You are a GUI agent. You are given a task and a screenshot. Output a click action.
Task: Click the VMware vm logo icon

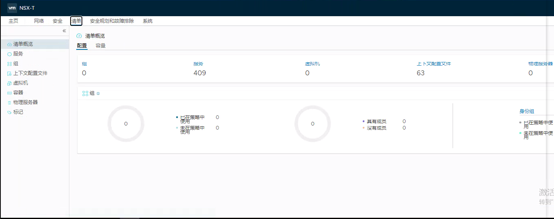pyautogui.click(x=12, y=8)
